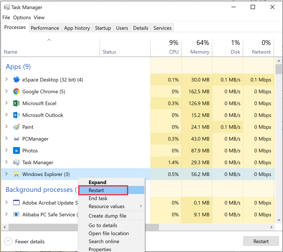
Task: Switch to the Details tab
Action: (141, 28)
